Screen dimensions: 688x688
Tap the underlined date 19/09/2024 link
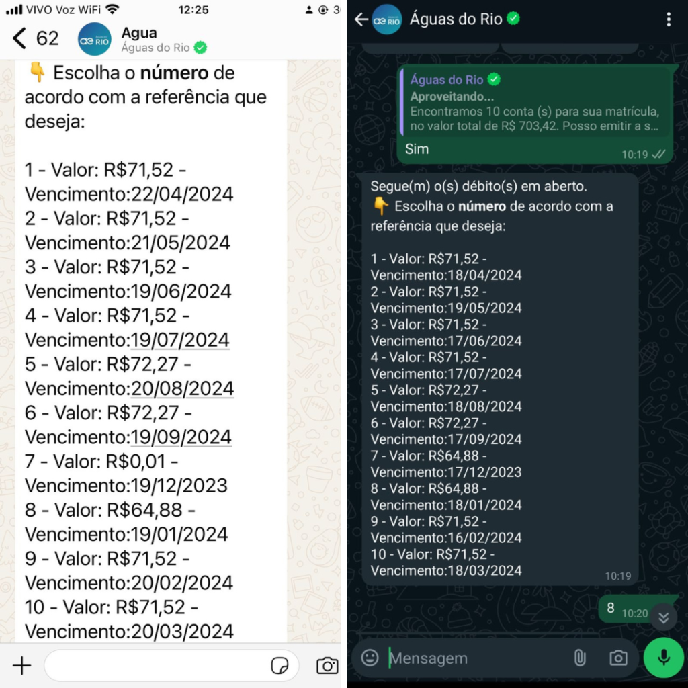pos(181,437)
